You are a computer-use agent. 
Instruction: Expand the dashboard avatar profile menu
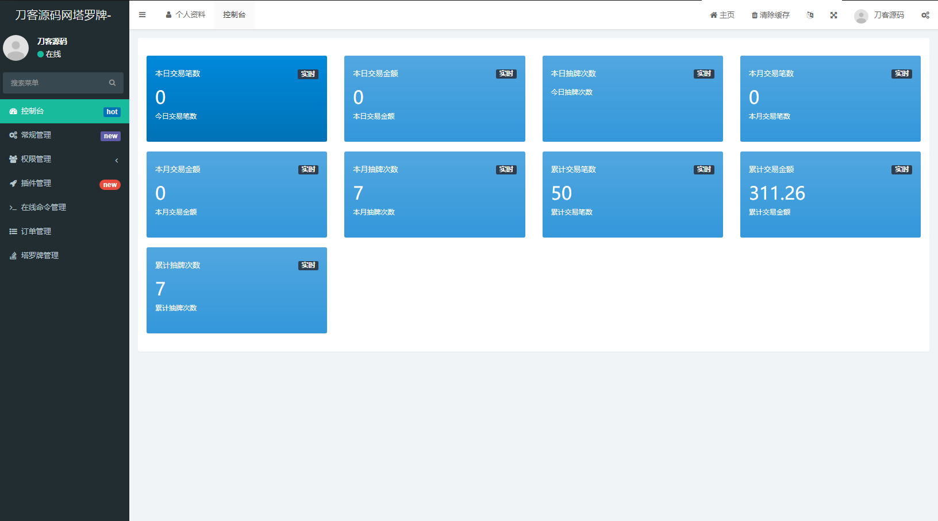(16, 48)
